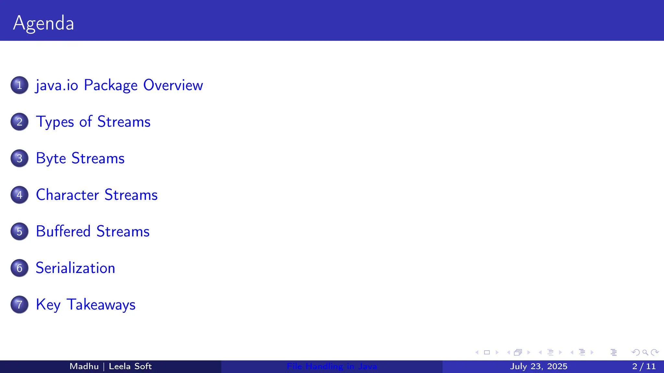Click the previous subsection arrow icon
The height and width of the screenshot is (373, 664).
pos(540,352)
